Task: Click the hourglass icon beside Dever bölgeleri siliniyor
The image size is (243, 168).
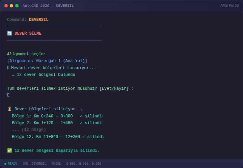Action: click(9, 109)
